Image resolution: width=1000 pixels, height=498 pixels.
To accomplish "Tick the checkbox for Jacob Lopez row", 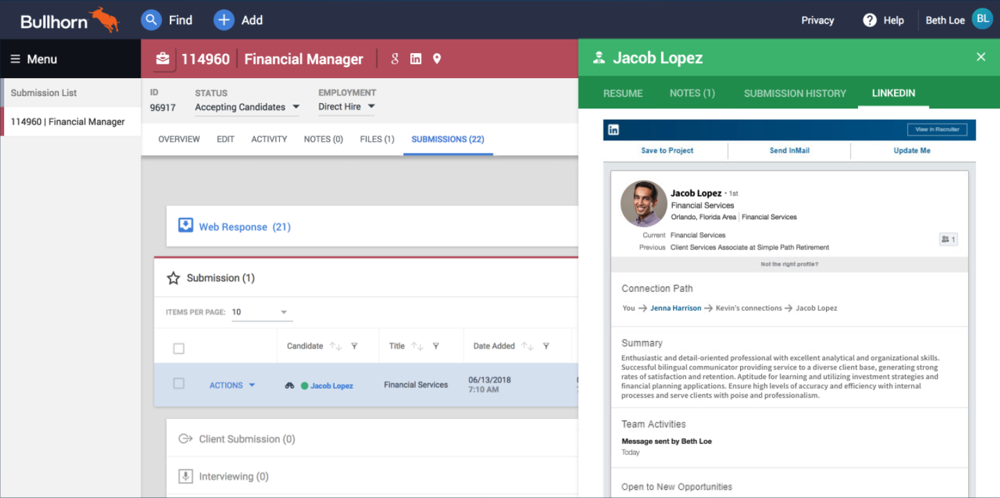I will [179, 384].
